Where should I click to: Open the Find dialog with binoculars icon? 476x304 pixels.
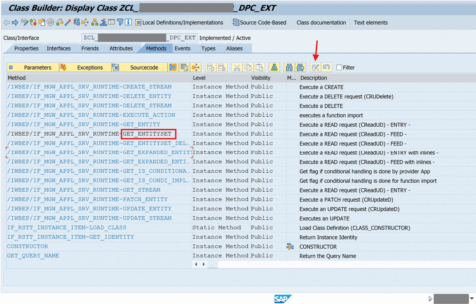coord(289,67)
